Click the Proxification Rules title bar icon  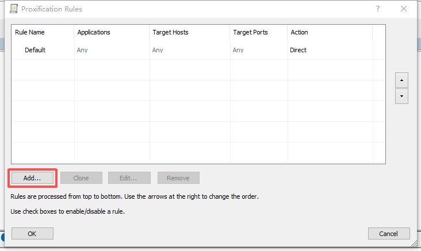(x=14, y=9)
